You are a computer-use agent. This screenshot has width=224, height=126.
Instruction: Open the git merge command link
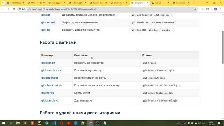pyautogui.click(x=48, y=93)
